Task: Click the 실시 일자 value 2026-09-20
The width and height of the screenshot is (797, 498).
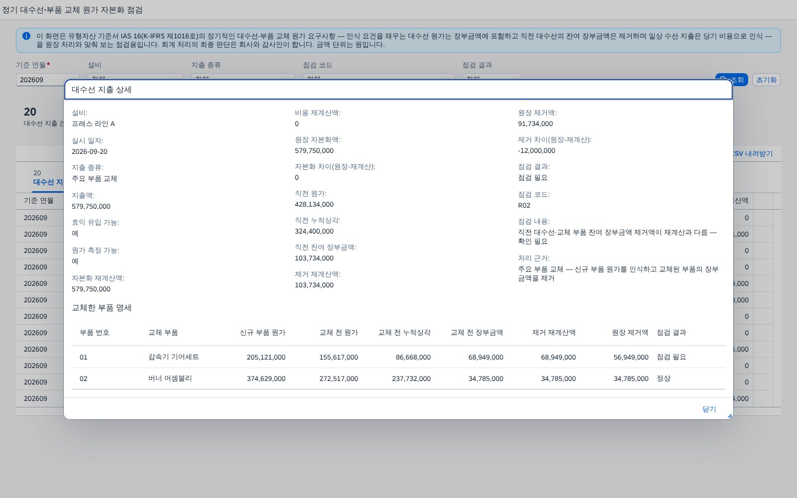Action: [x=90, y=151]
